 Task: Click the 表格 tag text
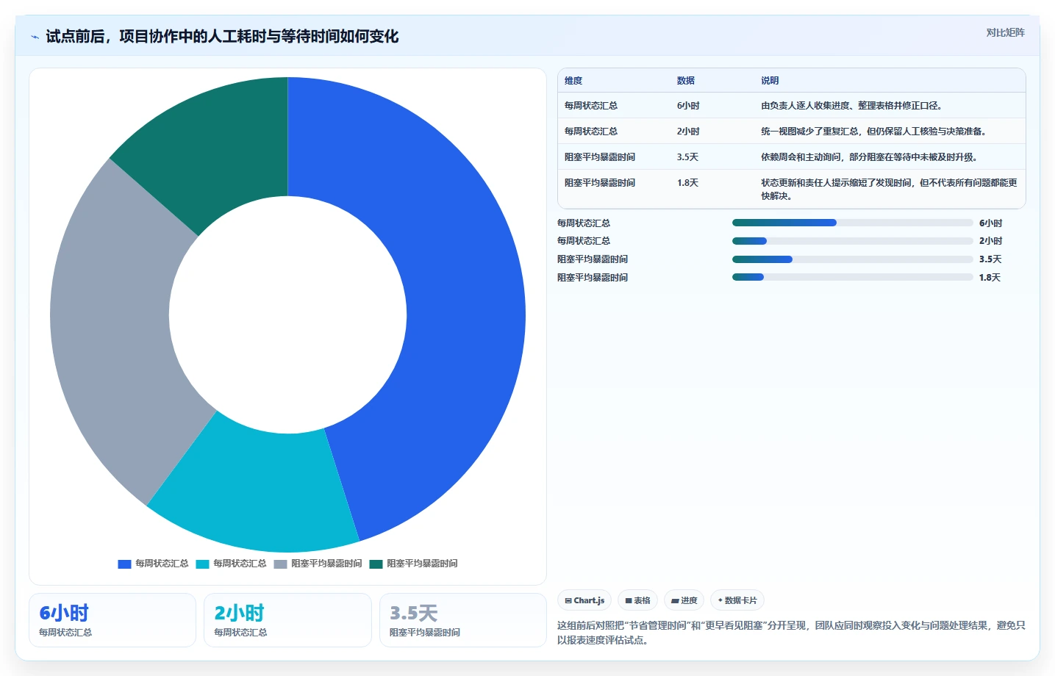click(643, 600)
